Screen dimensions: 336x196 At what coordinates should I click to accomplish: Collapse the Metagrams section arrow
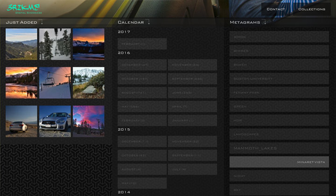pyautogui.click(x=264, y=22)
